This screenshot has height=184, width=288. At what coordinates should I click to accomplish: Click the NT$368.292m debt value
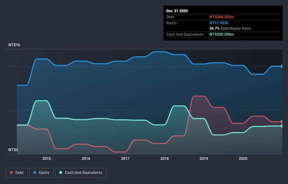(221, 17)
